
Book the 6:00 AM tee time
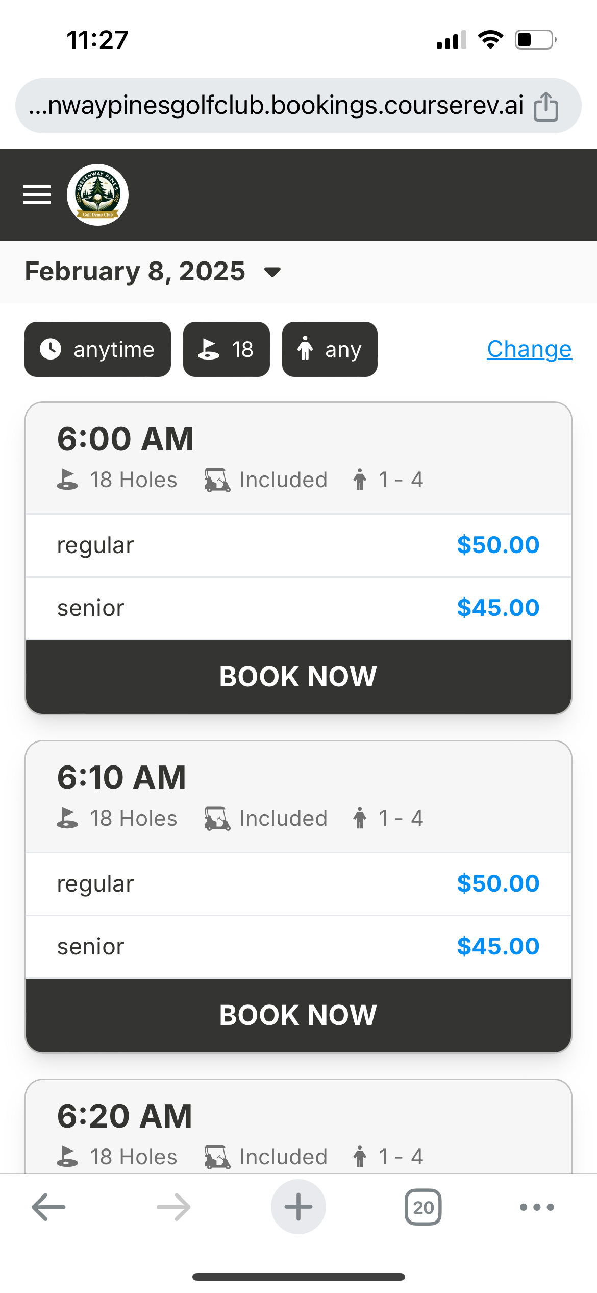298,676
